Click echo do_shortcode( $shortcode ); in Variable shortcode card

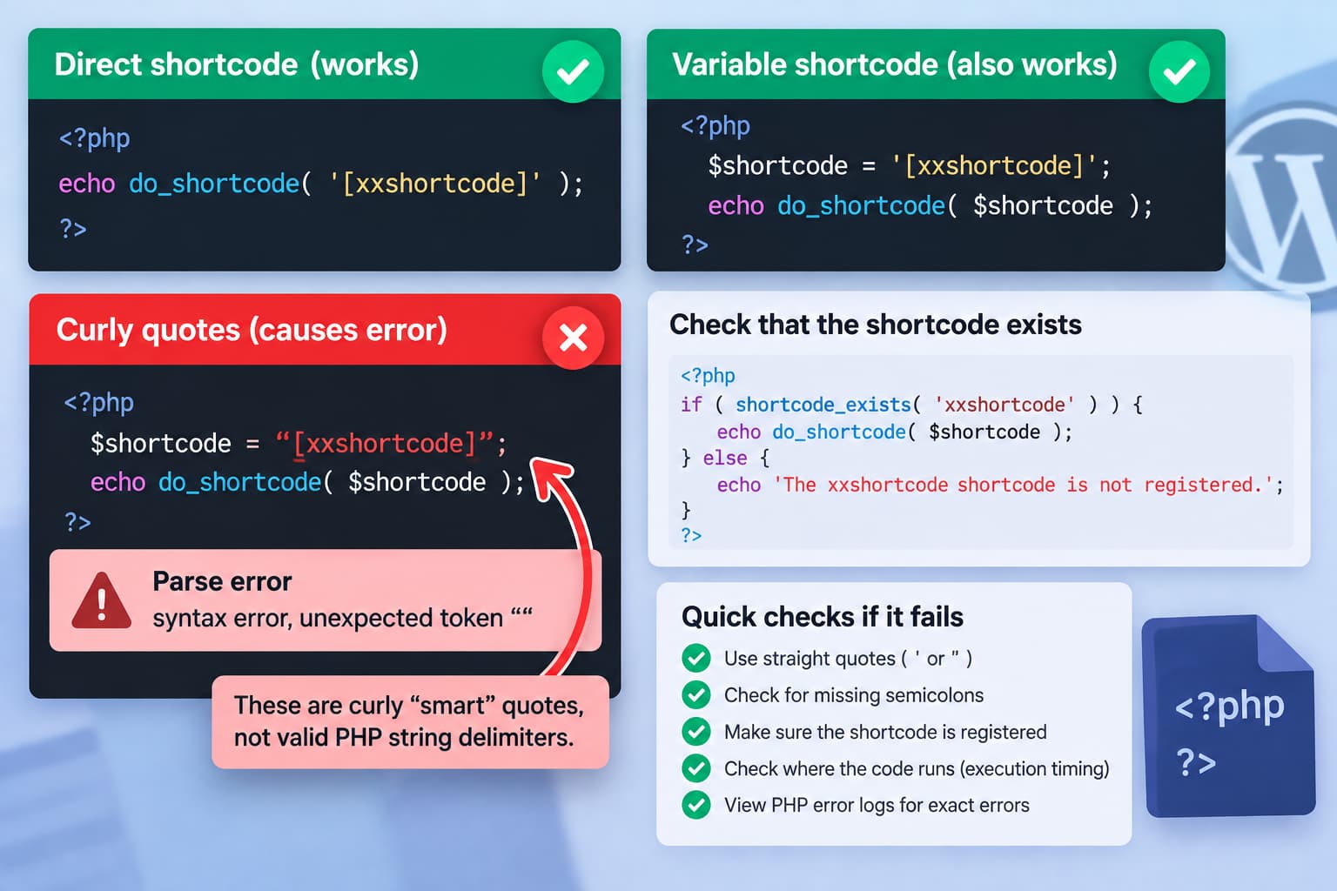pos(931,205)
